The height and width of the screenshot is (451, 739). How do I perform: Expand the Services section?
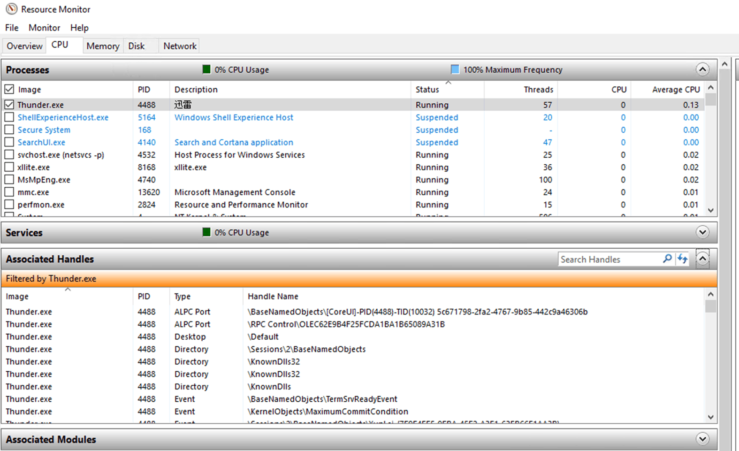[x=702, y=232]
